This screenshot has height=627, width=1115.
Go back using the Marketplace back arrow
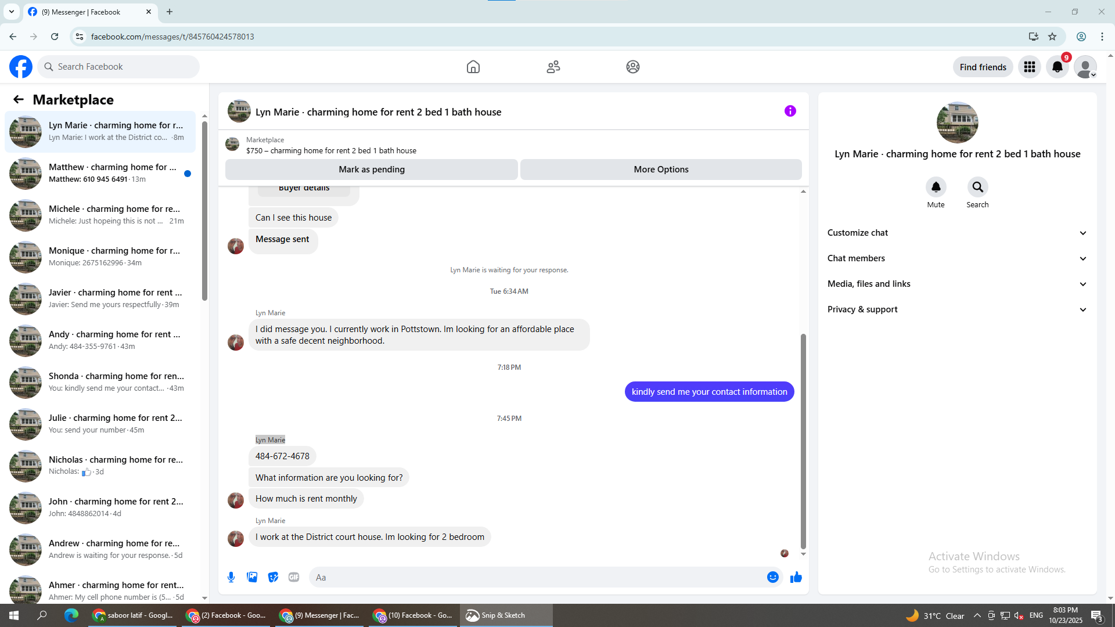pyautogui.click(x=19, y=99)
